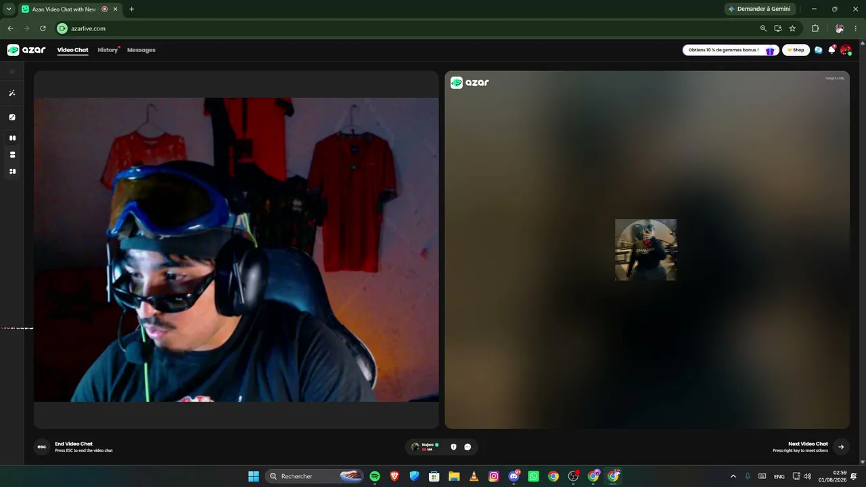This screenshot has height=487, width=866.
Task: Open the notifications bell
Action: [x=832, y=50]
